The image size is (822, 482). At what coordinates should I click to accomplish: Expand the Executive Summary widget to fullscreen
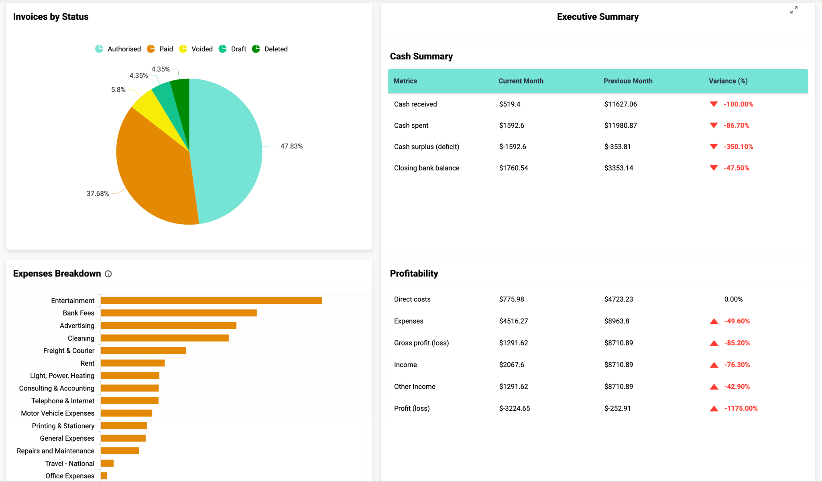tap(794, 10)
